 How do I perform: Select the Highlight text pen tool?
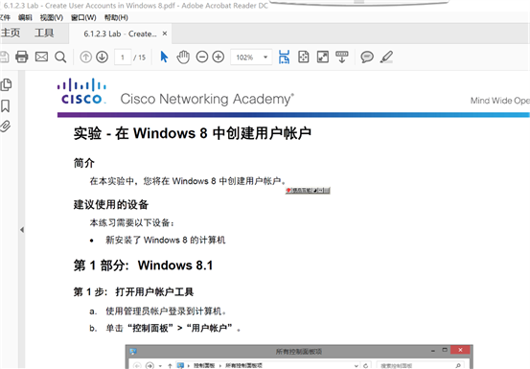coord(386,57)
